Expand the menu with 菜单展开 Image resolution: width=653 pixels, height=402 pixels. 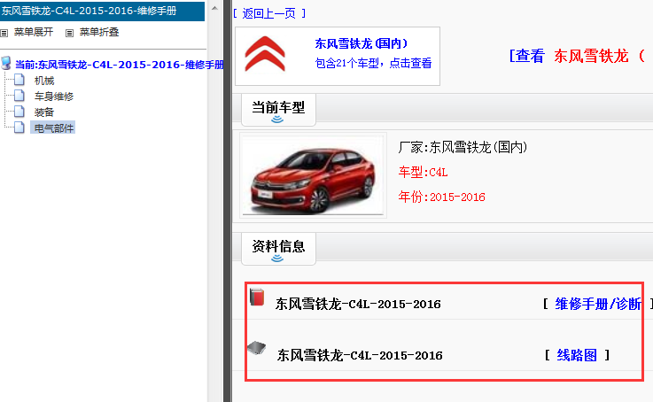(34, 32)
